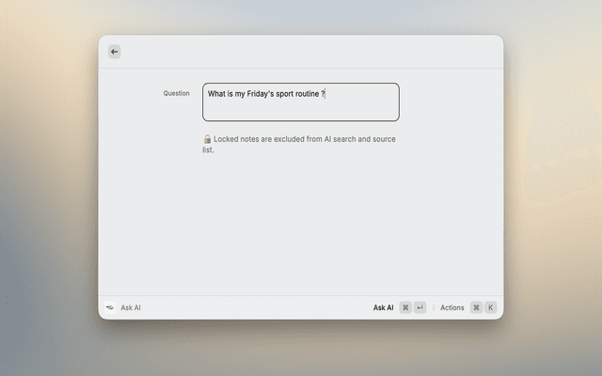
Task: Click the Command key icon beside Ask AI
Action: click(x=405, y=307)
